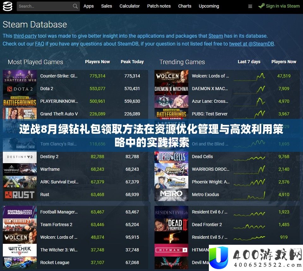The height and width of the screenshot is (271, 303).
Task: Open the Dead Cells title link
Action: tap(202, 157)
